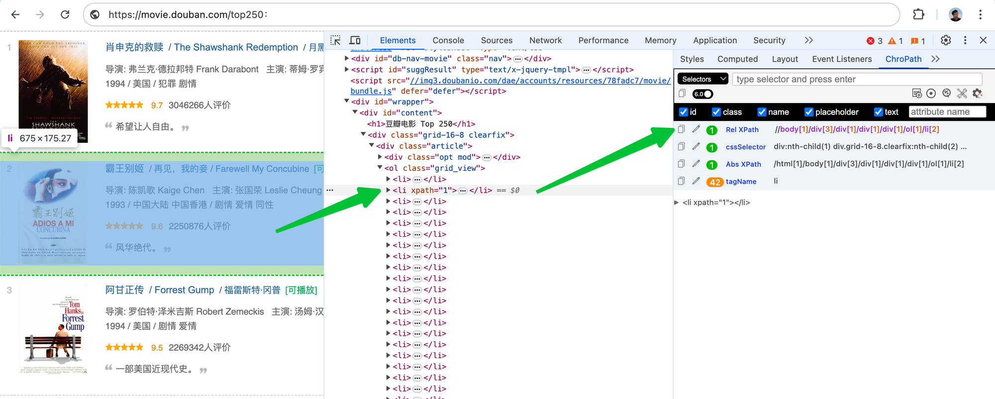
Task: Open the ChroPath wrench tools icon
Action: [x=962, y=94]
